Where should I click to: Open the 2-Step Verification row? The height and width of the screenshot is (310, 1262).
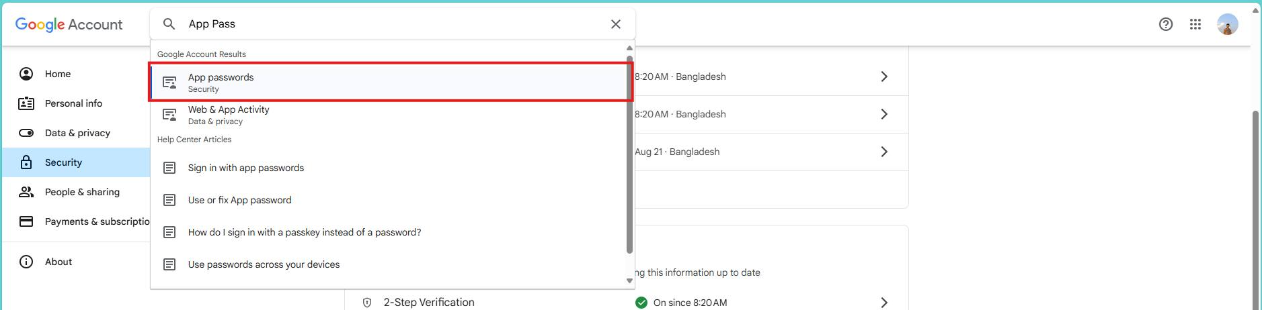point(627,303)
